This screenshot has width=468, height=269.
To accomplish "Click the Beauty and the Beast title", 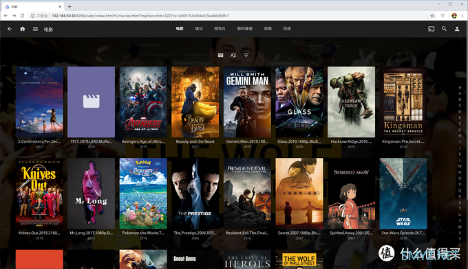I will (195, 141).
